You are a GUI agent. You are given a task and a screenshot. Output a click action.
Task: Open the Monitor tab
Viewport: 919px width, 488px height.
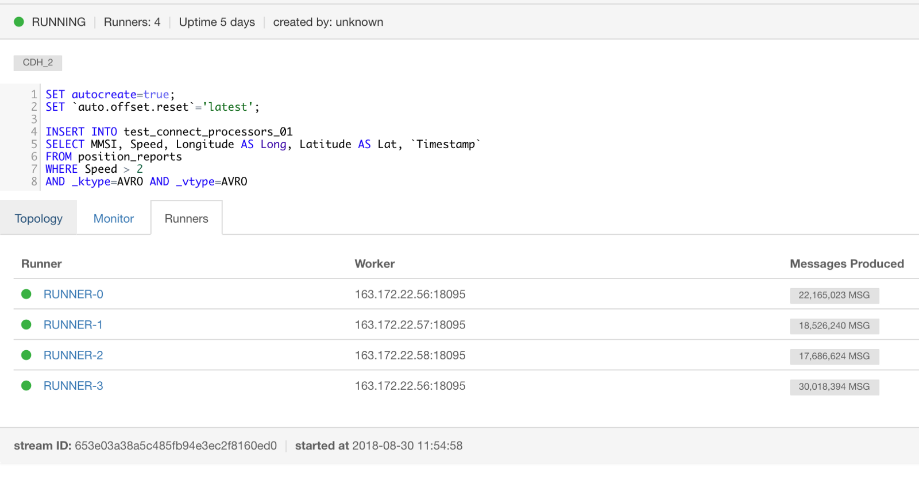click(x=114, y=218)
